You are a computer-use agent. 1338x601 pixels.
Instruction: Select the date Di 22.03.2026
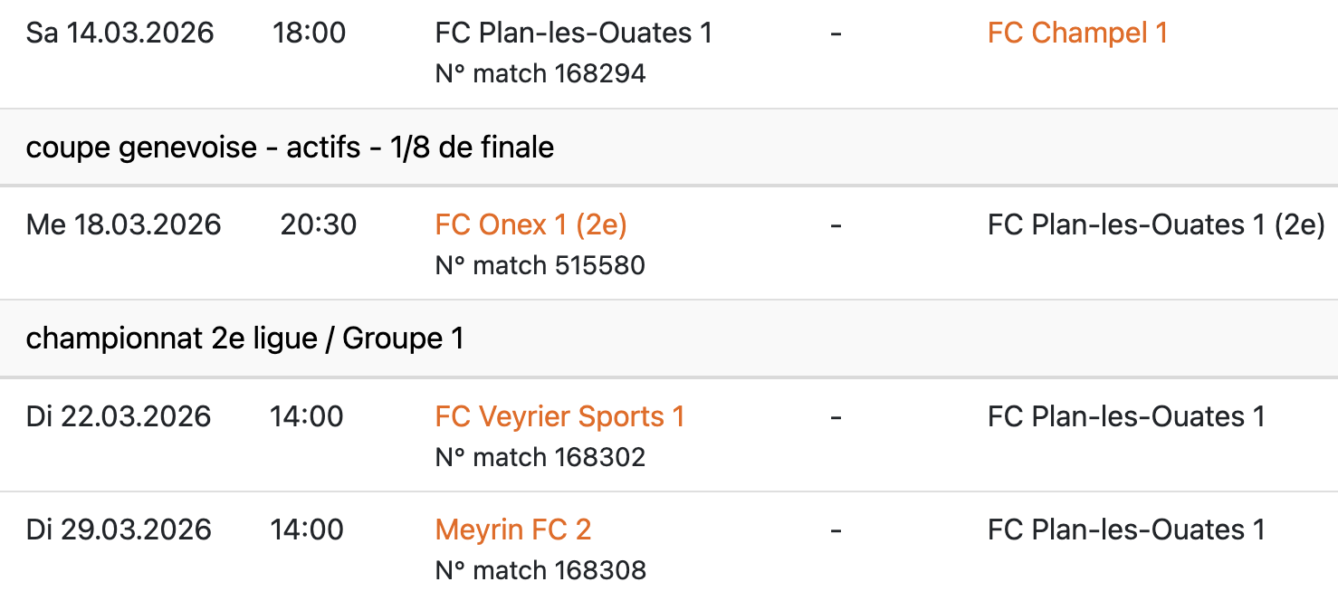119,417
